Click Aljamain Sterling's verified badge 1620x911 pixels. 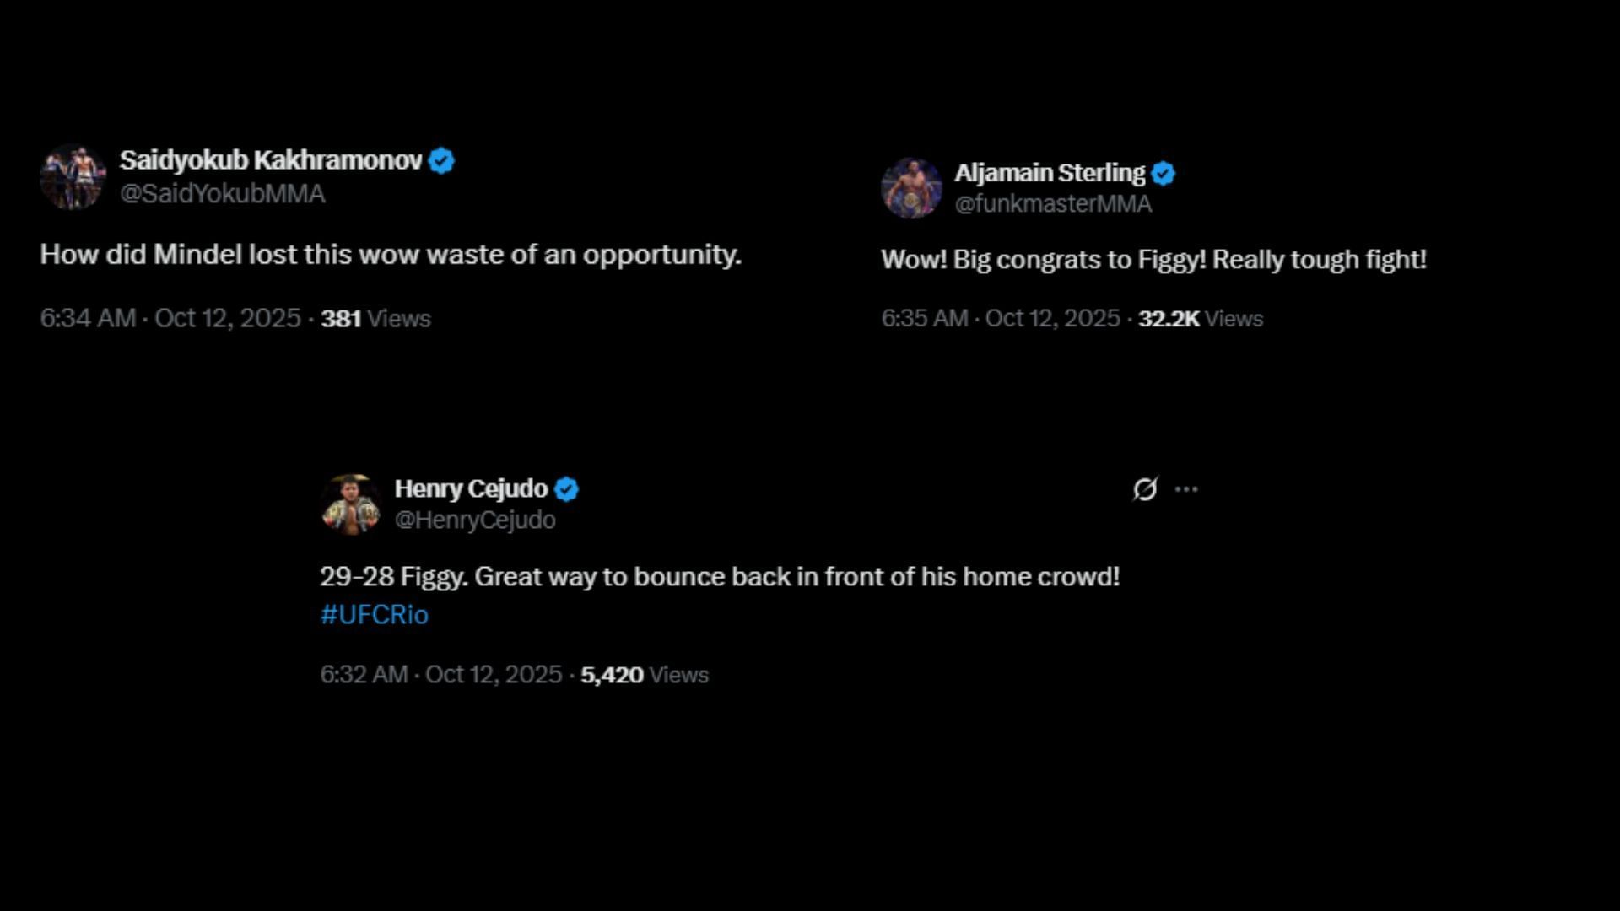pyautogui.click(x=1164, y=173)
